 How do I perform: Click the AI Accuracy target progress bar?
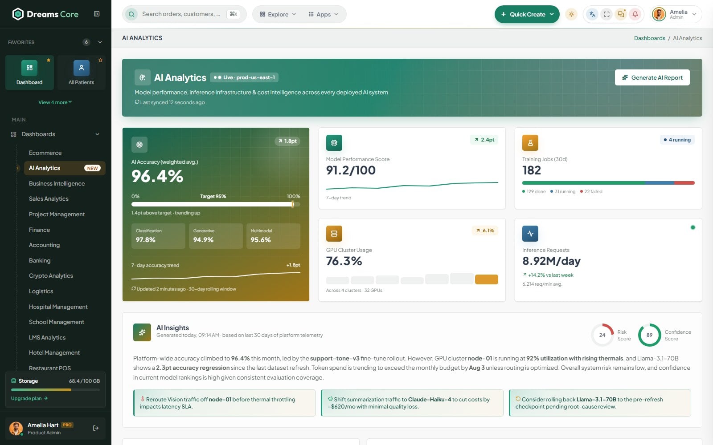pyautogui.click(x=216, y=204)
